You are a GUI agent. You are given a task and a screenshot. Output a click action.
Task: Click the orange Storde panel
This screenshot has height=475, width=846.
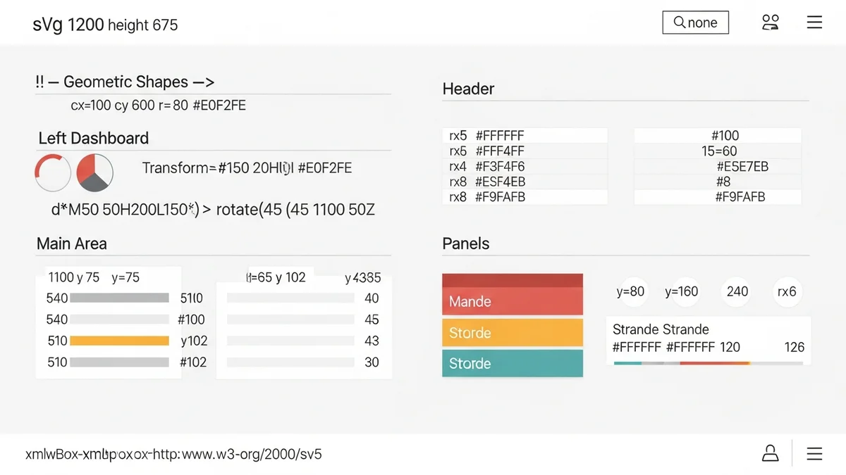click(x=513, y=333)
